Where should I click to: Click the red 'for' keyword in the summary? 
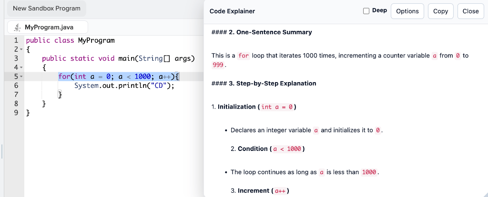coord(244,56)
